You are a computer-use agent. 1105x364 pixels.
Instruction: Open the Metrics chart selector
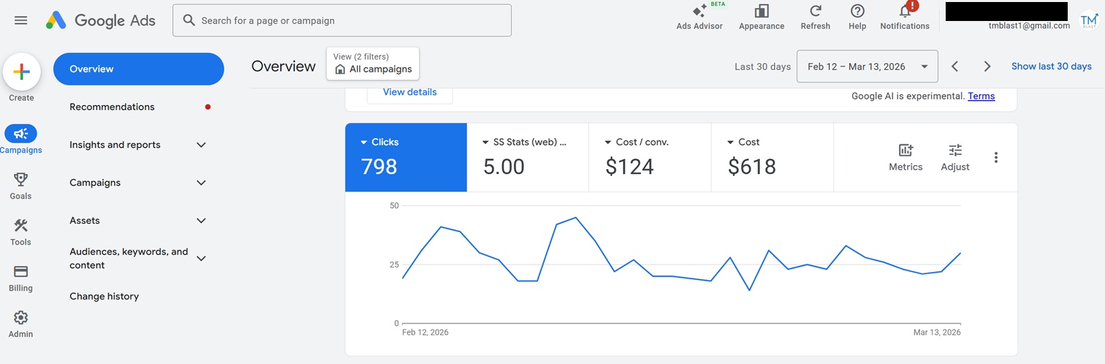point(905,151)
